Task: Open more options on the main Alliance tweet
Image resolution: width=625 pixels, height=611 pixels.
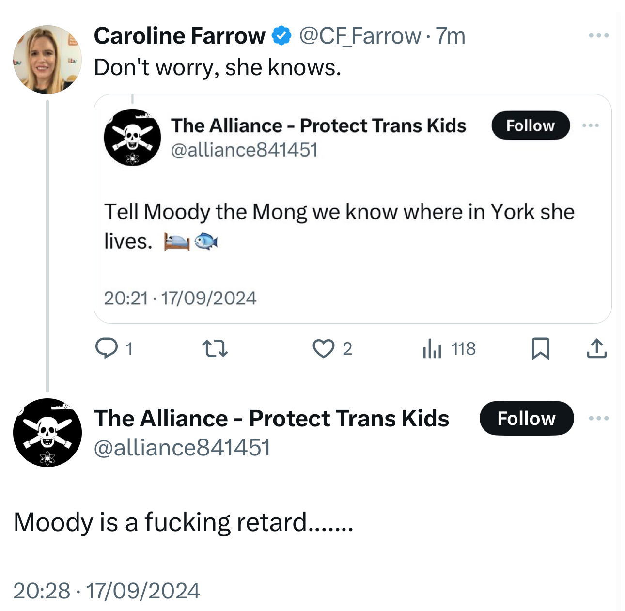Action: pyautogui.click(x=598, y=418)
